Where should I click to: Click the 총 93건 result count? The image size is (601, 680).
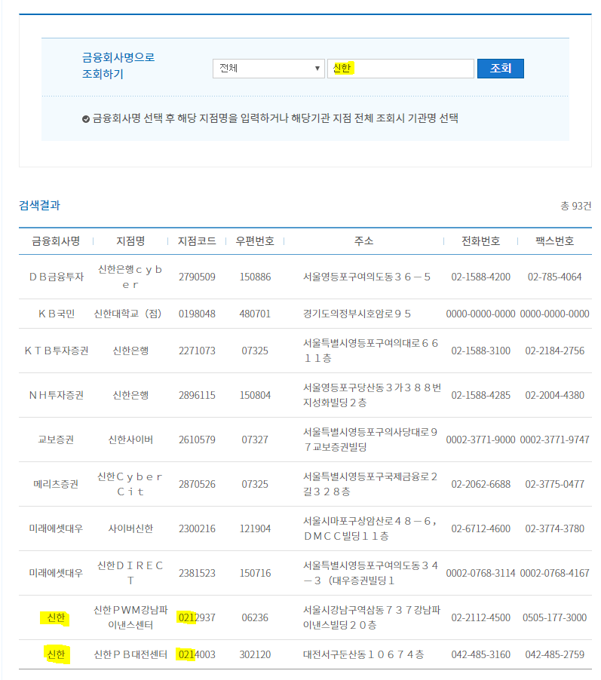click(576, 206)
